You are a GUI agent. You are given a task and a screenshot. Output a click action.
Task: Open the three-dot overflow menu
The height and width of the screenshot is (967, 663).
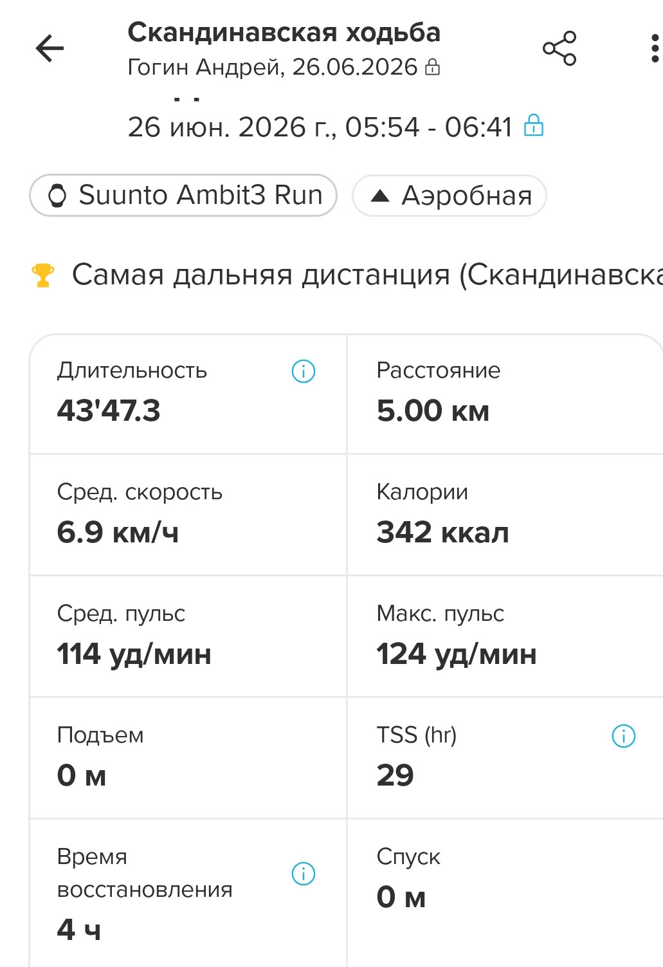tap(655, 48)
